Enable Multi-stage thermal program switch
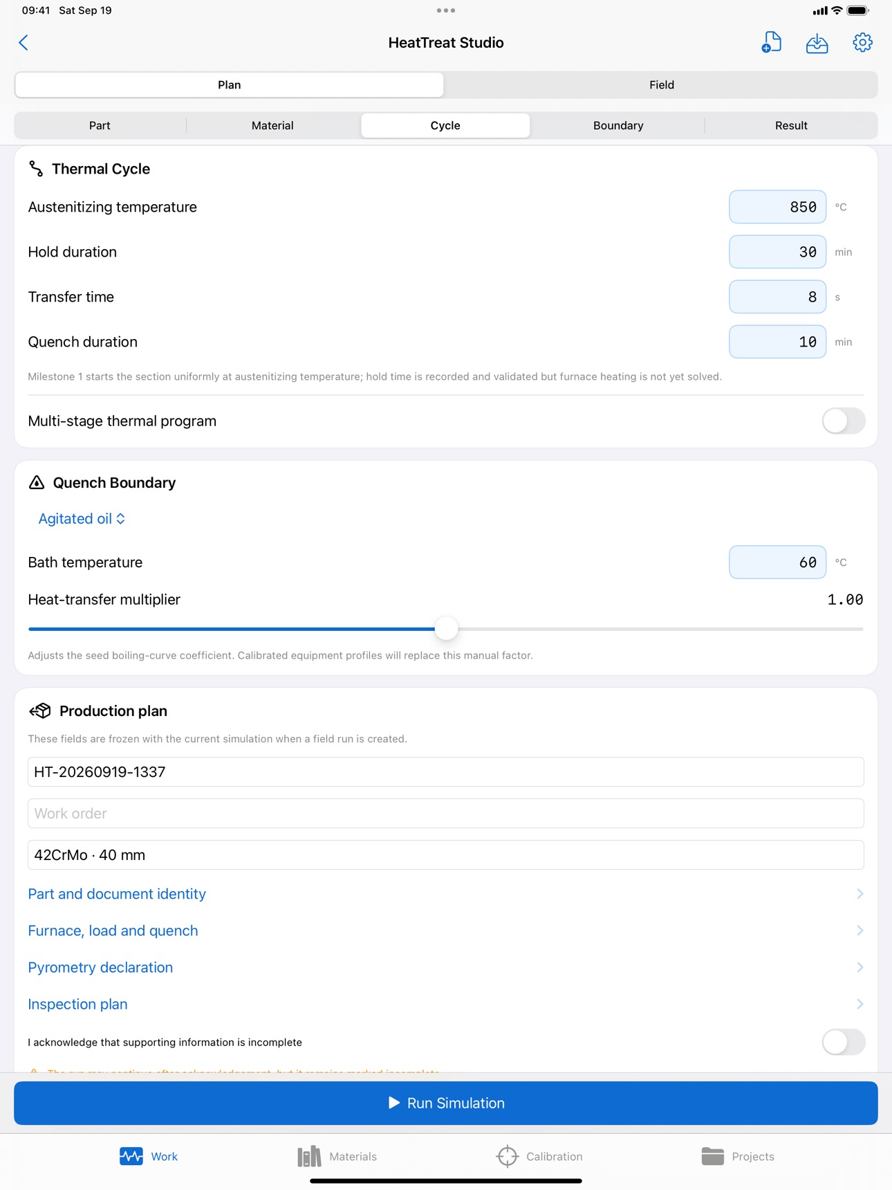 click(x=843, y=421)
